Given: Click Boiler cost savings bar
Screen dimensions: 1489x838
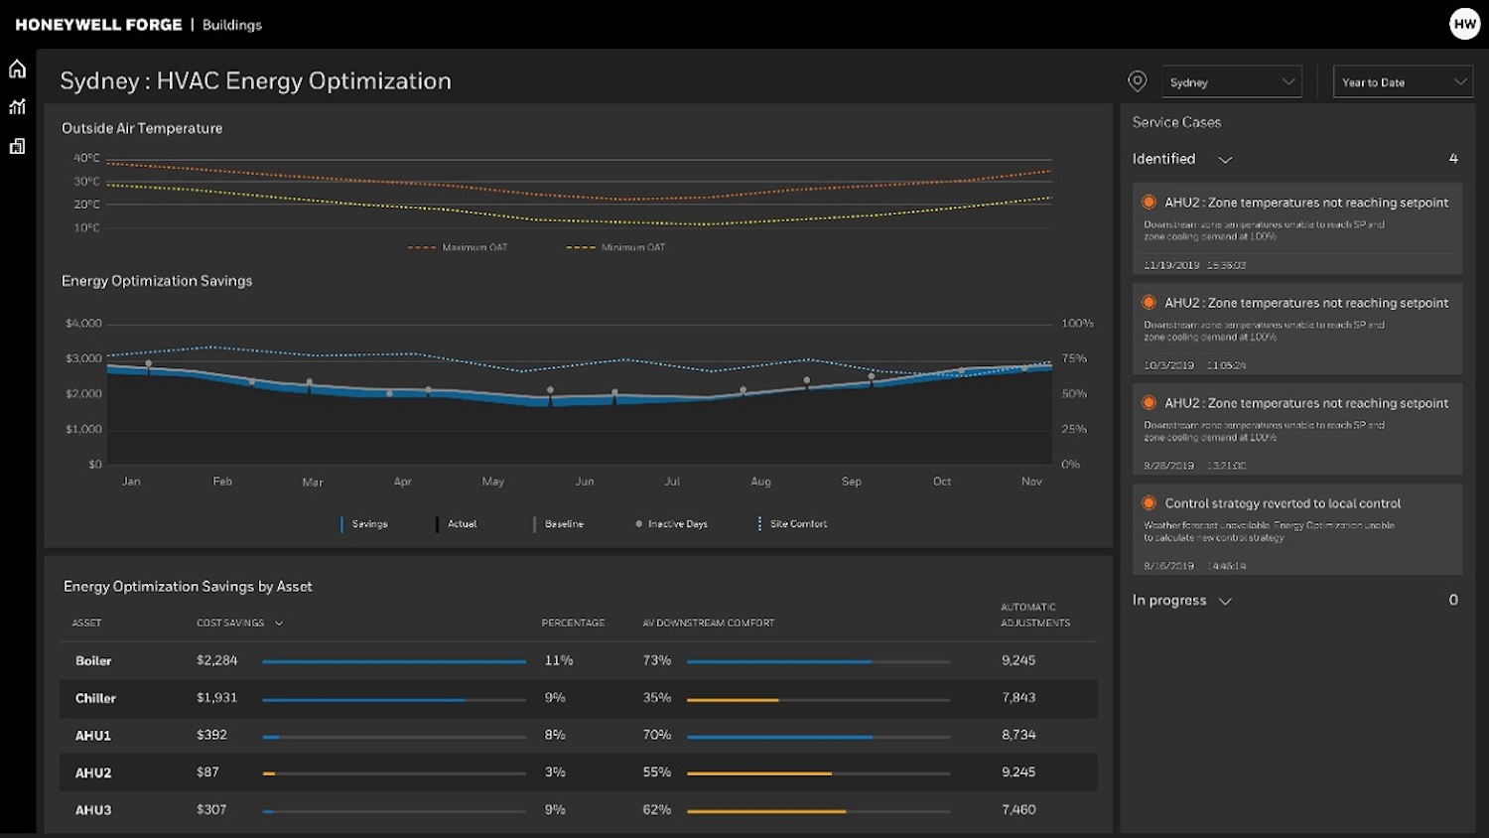Looking at the screenshot, I should click(394, 661).
